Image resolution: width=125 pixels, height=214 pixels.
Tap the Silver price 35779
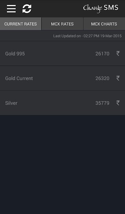point(102,103)
